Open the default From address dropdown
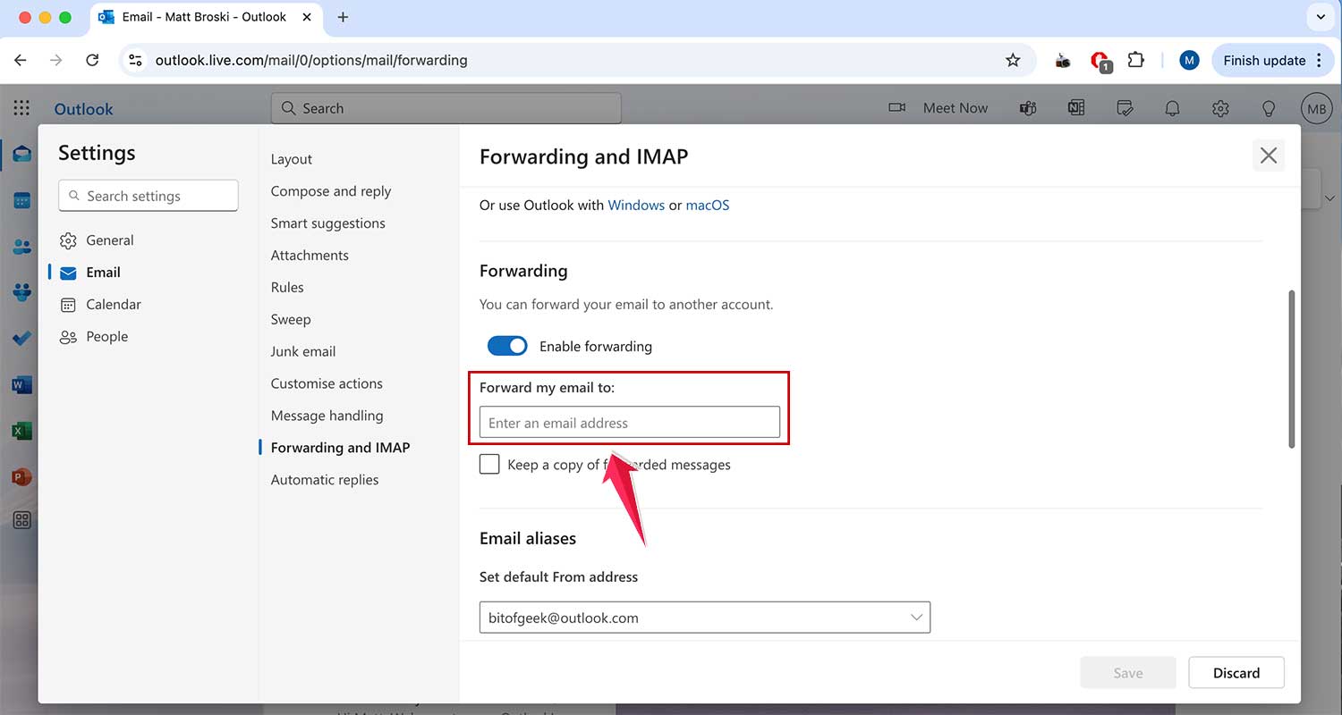 (x=915, y=617)
